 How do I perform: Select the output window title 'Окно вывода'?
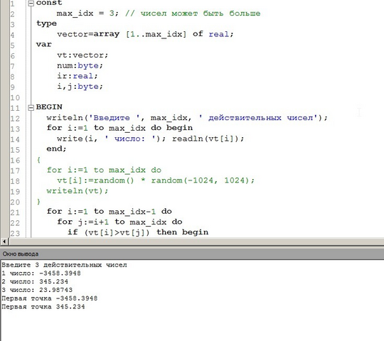click(21, 254)
